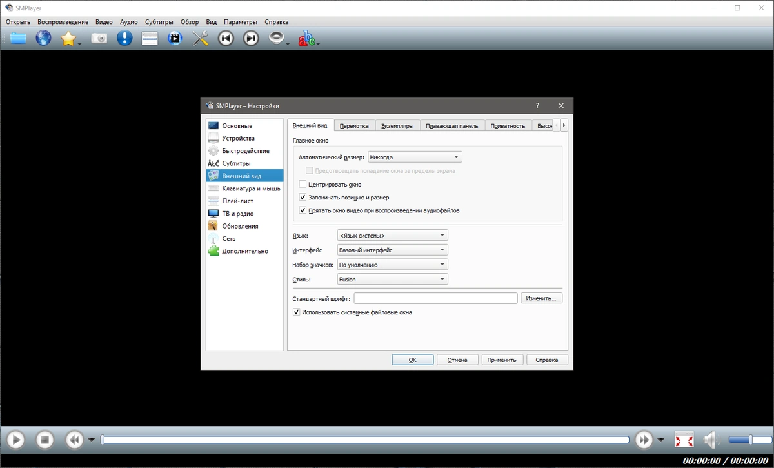Viewport: 774px width, 468px height.
Task: Switch to Плавающая панель tab
Action: point(452,126)
